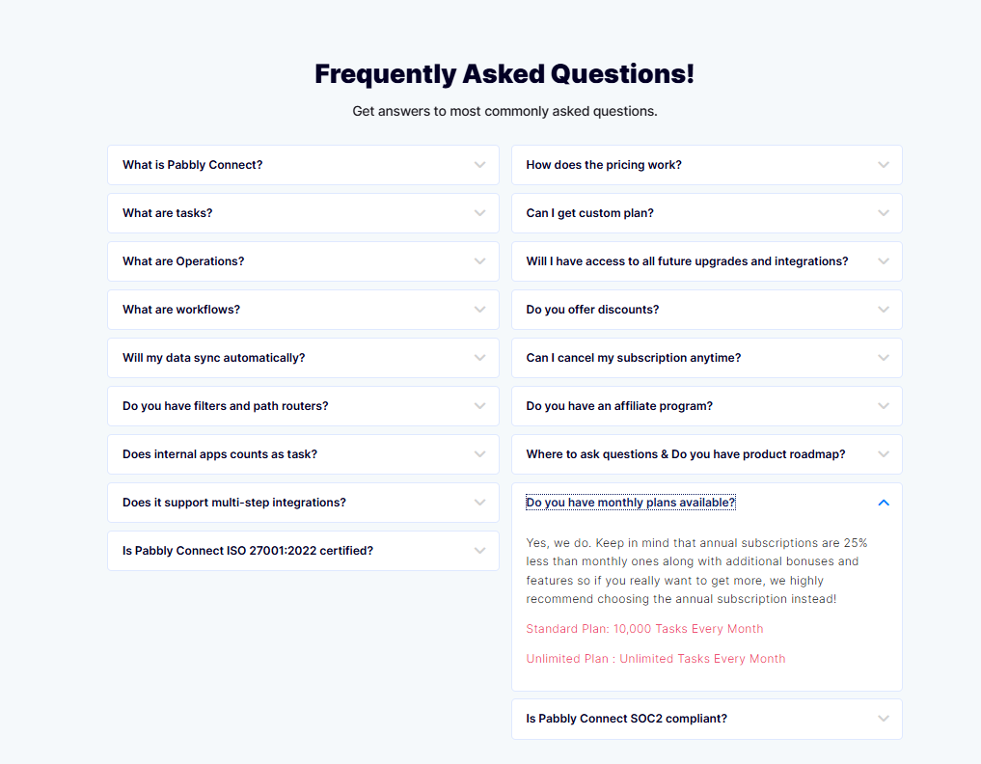
Task: Click chevron for filters and path routers
Action: tap(479, 406)
